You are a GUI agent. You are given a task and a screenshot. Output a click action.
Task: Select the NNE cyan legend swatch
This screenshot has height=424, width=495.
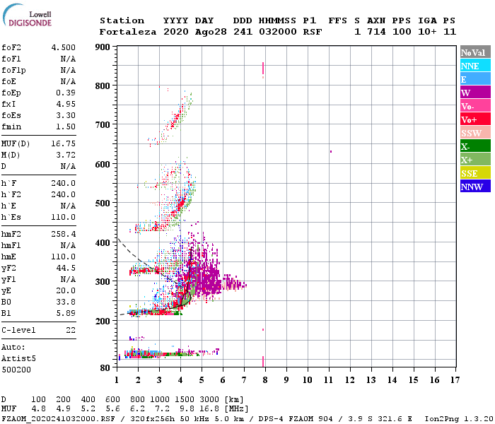point(475,66)
